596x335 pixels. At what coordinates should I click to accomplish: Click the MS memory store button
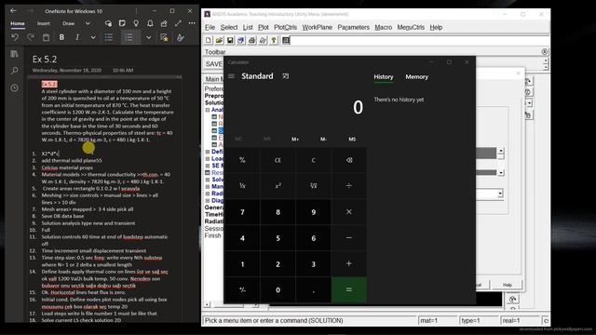click(352, 139)
